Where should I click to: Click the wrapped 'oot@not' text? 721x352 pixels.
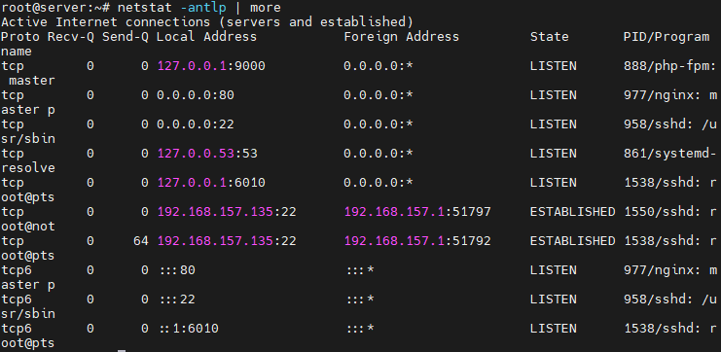(x=28, y=227)
